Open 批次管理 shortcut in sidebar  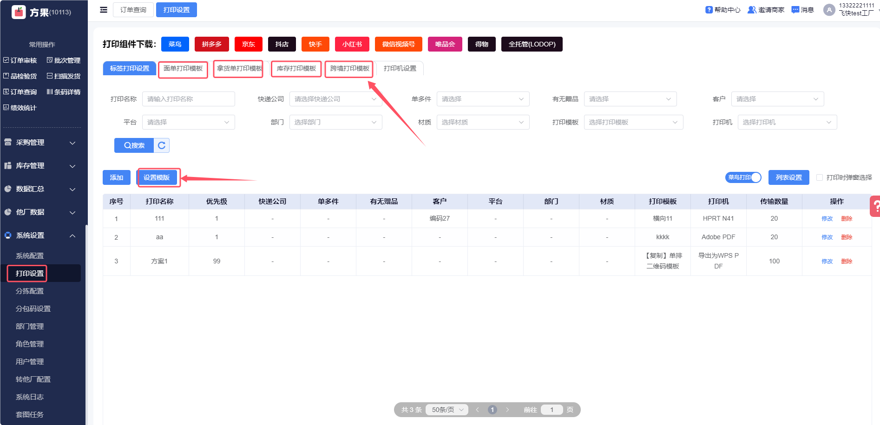pyautogui.click(x=64, y=60)
